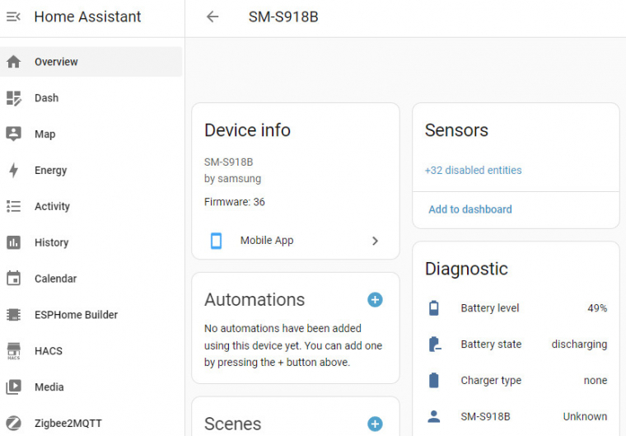Add a new scene with plus button

pyautogui.click(x=375, y=424)
